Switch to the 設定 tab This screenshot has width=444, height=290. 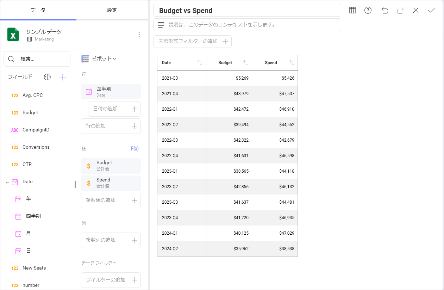[x=112, y=10]
